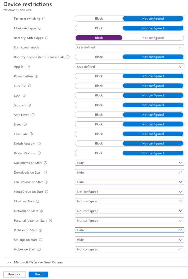Open Personal folder on Start dropdown

coord(129,220)
